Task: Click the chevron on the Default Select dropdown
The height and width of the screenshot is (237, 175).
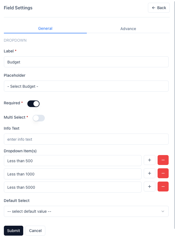Action: 163,211
